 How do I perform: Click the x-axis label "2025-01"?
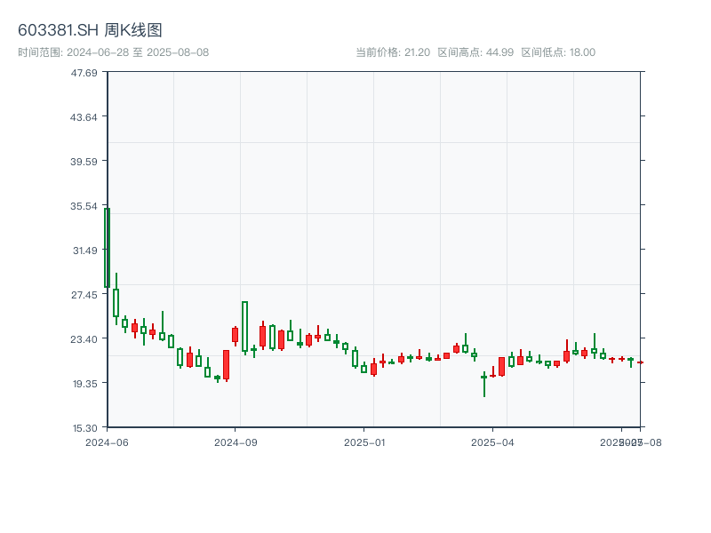364,442
